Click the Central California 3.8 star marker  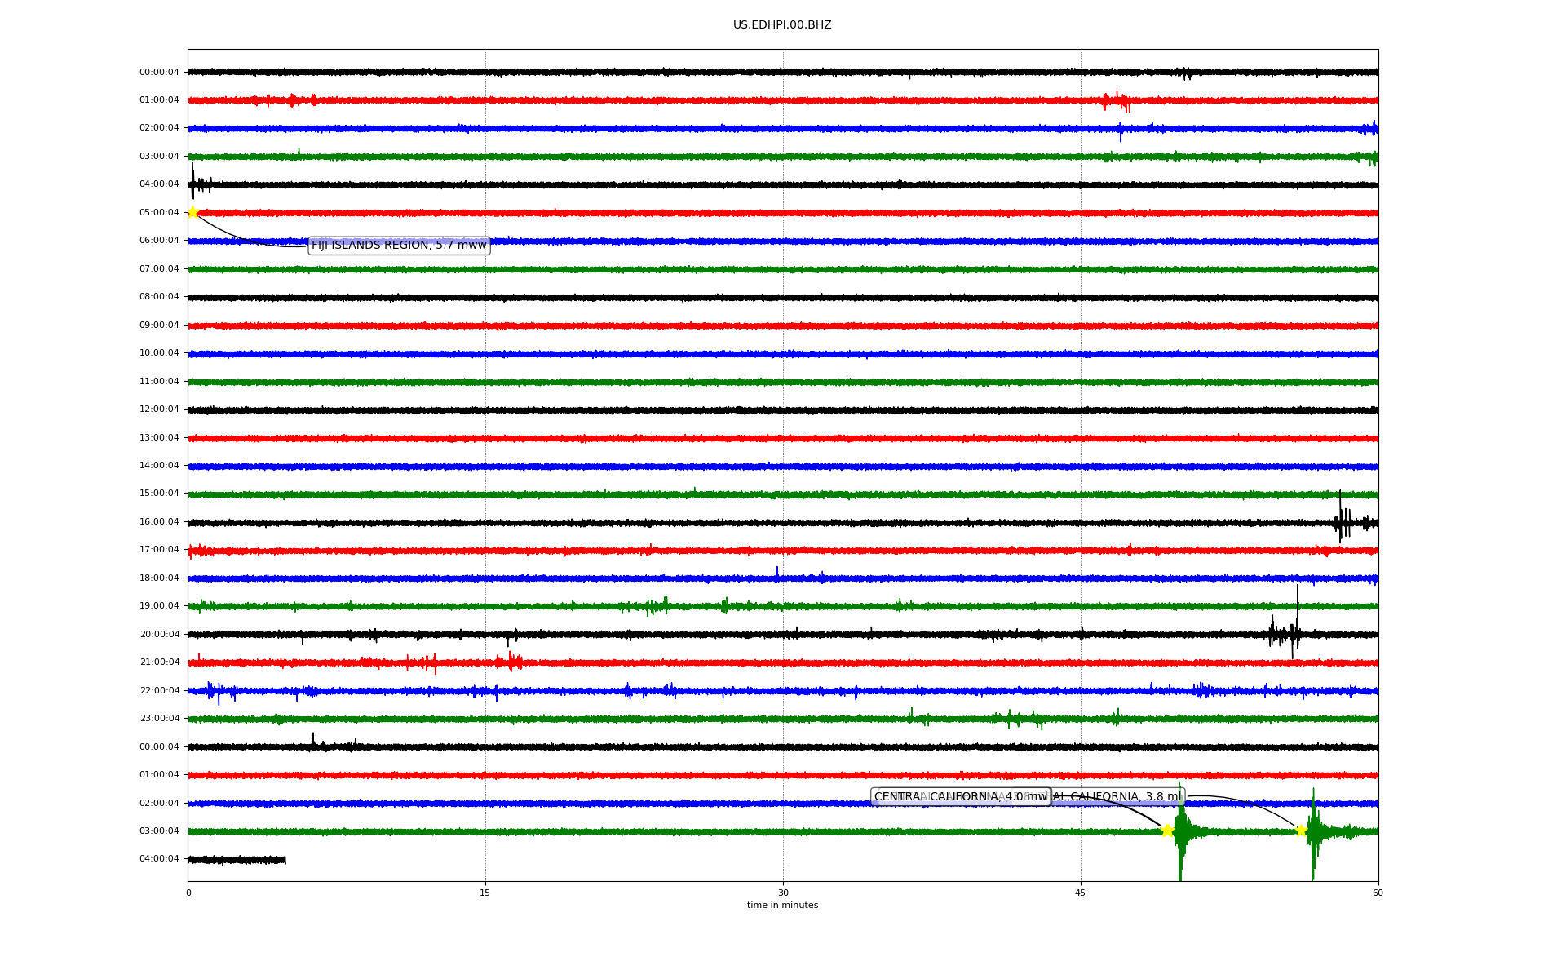[1301, 831]
